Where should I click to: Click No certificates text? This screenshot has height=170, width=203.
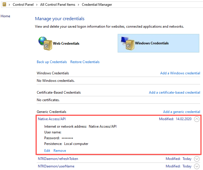point(48,100)
